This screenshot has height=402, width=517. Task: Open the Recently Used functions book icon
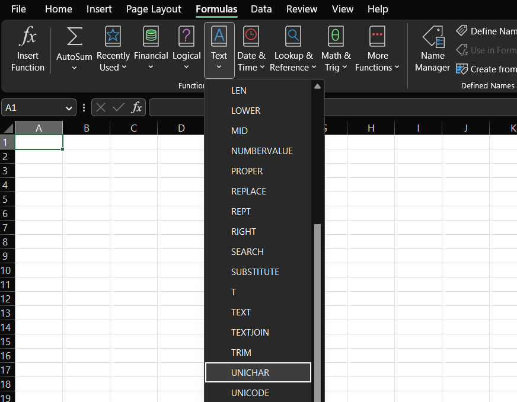(113, 37)
